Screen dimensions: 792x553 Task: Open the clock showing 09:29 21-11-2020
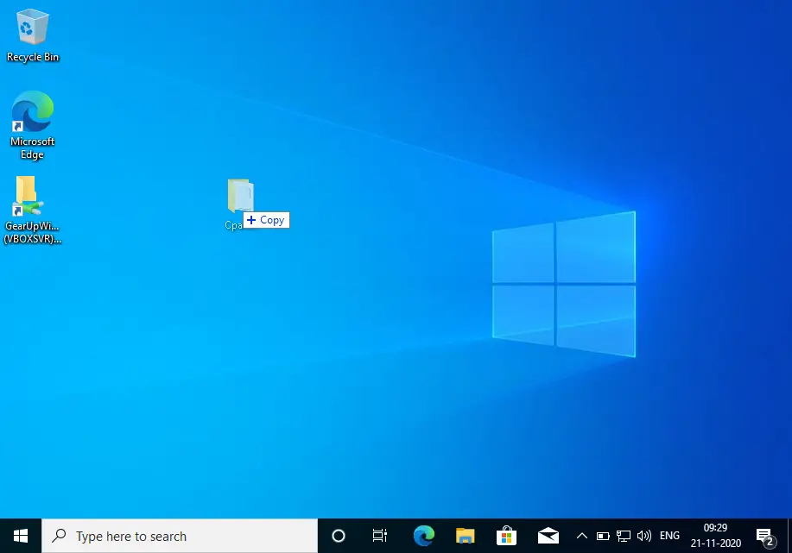coord(716,536)
